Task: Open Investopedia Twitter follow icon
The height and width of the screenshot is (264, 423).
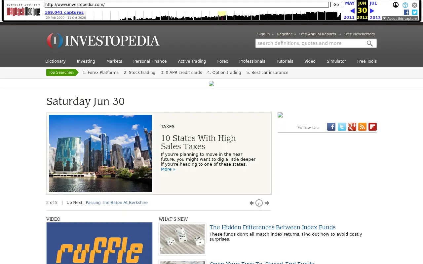Action: pyautogui.click(x=342, y=127)
